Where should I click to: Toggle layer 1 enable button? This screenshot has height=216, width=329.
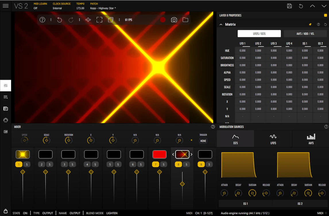19,164
